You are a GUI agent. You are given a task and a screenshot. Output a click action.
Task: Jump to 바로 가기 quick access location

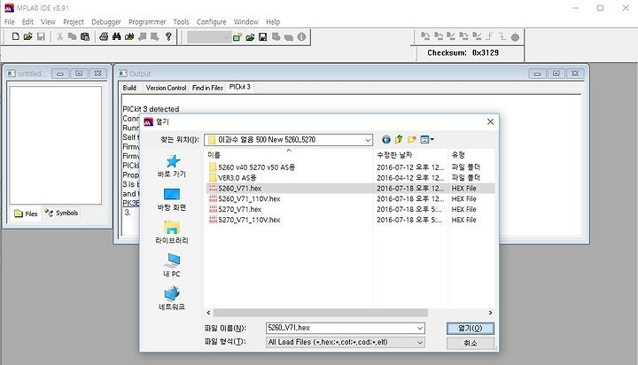click(172, 167)
